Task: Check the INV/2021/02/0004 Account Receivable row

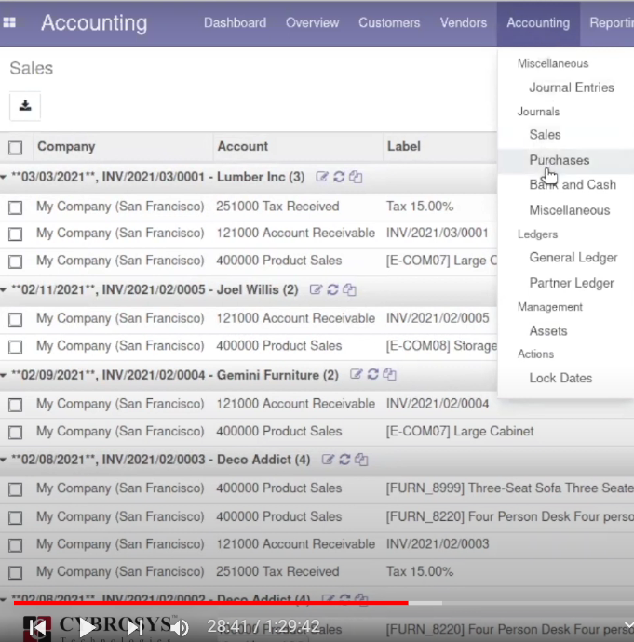Action: click(x=16, y=405)
